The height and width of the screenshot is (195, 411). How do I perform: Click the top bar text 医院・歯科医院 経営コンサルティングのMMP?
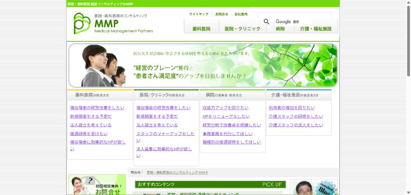coord(100,4)
